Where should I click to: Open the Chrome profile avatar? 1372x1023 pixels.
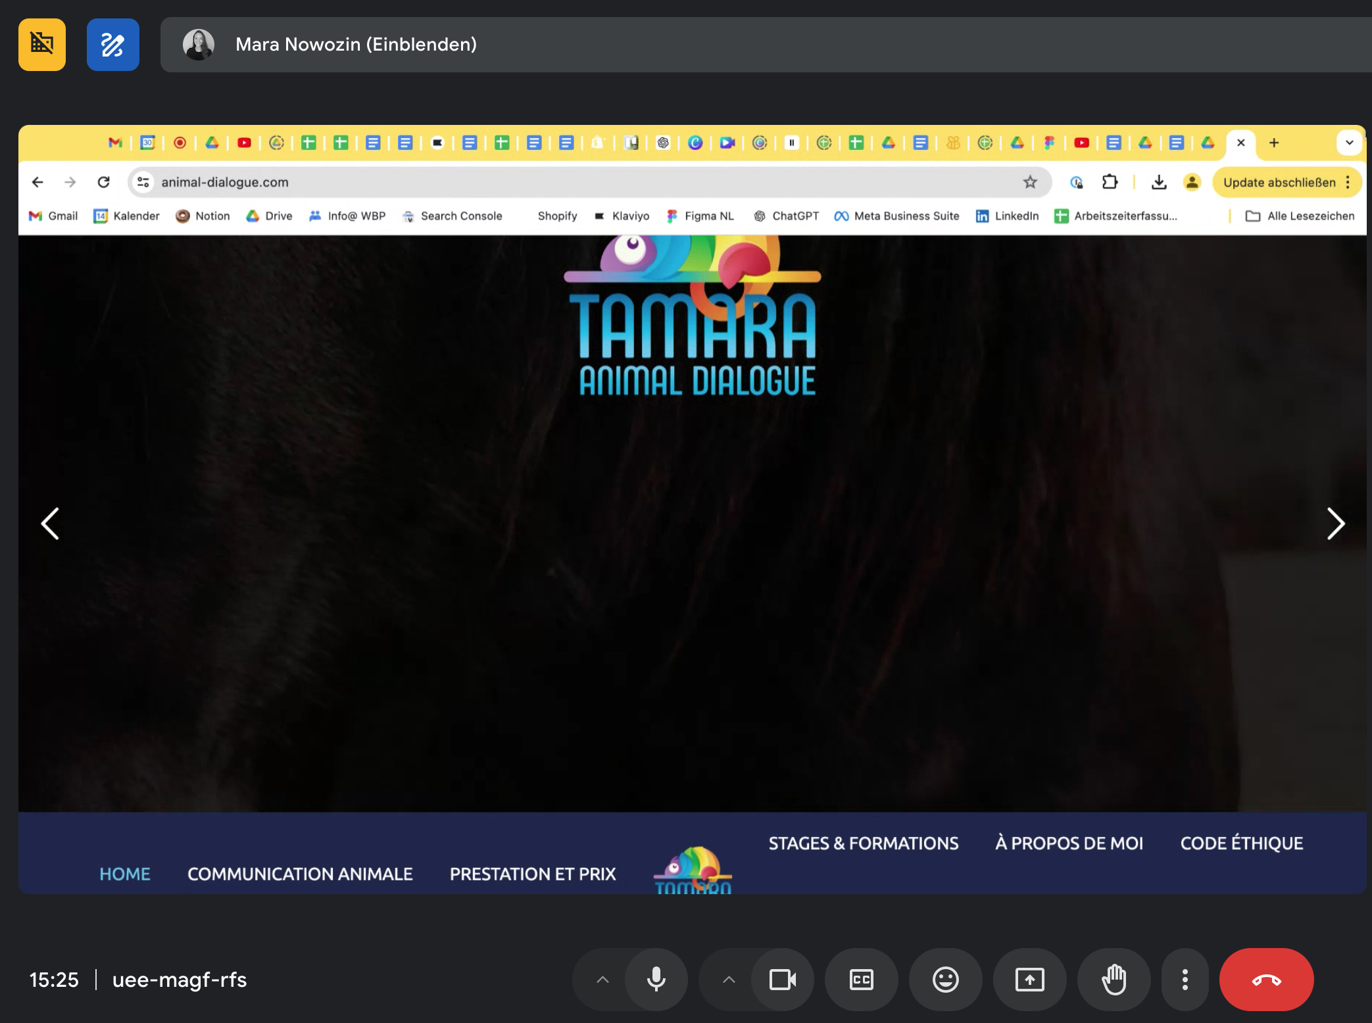pyautogui.click(x=1192, y=182)
